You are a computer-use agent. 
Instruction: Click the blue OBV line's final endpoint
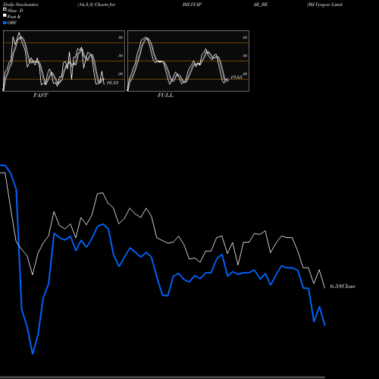pos(325,325)
